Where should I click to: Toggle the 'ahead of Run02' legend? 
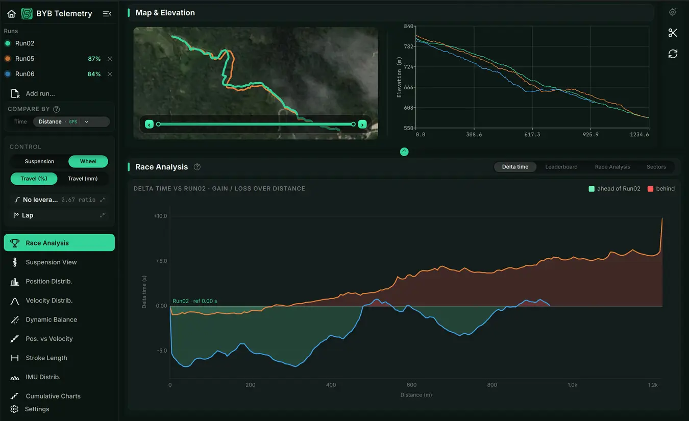[x=614, y=189]
